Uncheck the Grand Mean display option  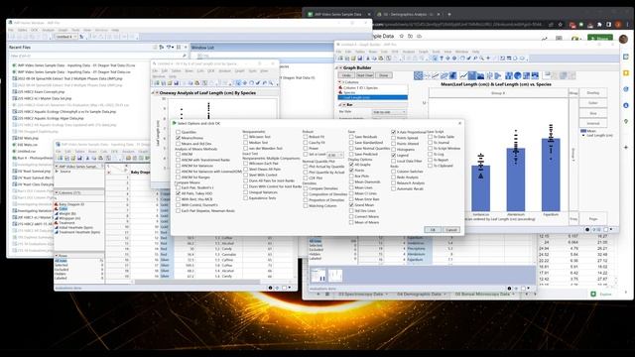point(351,205)
